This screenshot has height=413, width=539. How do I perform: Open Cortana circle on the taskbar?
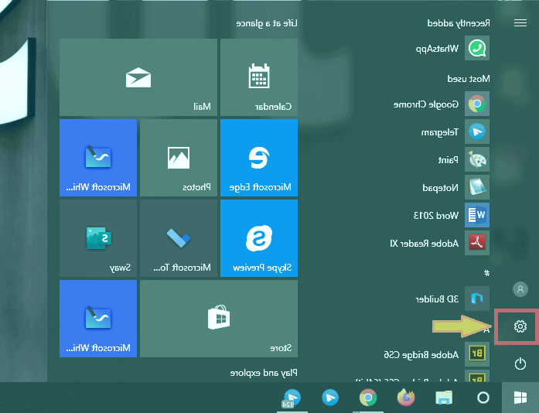(483, 398)
